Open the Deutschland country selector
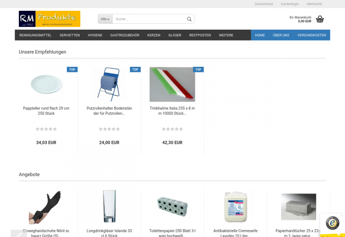The height and width of the screenshot is (237, 345). pyautogui.click(x=263, y=4)
